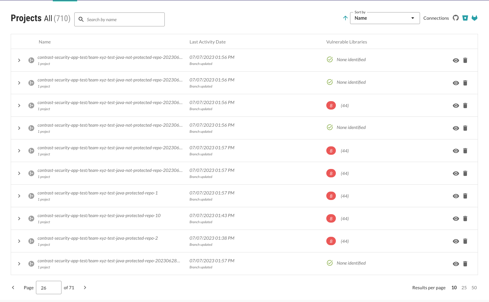This screenshot has width=489, height=302.
Task: Click the 07/07/2023 01:43 PM date
Action: pyautogui.click(x=212, y=216)
